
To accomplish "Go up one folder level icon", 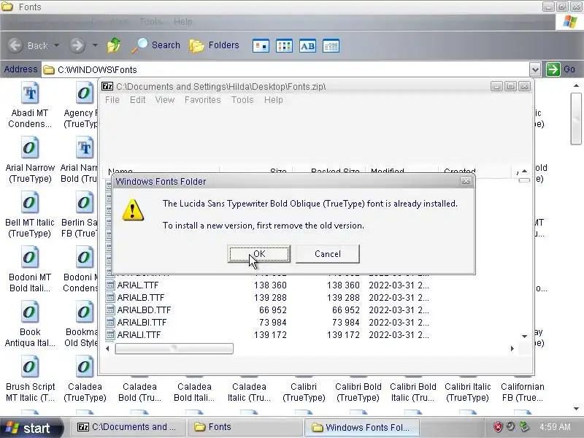I will click(114, 45).
